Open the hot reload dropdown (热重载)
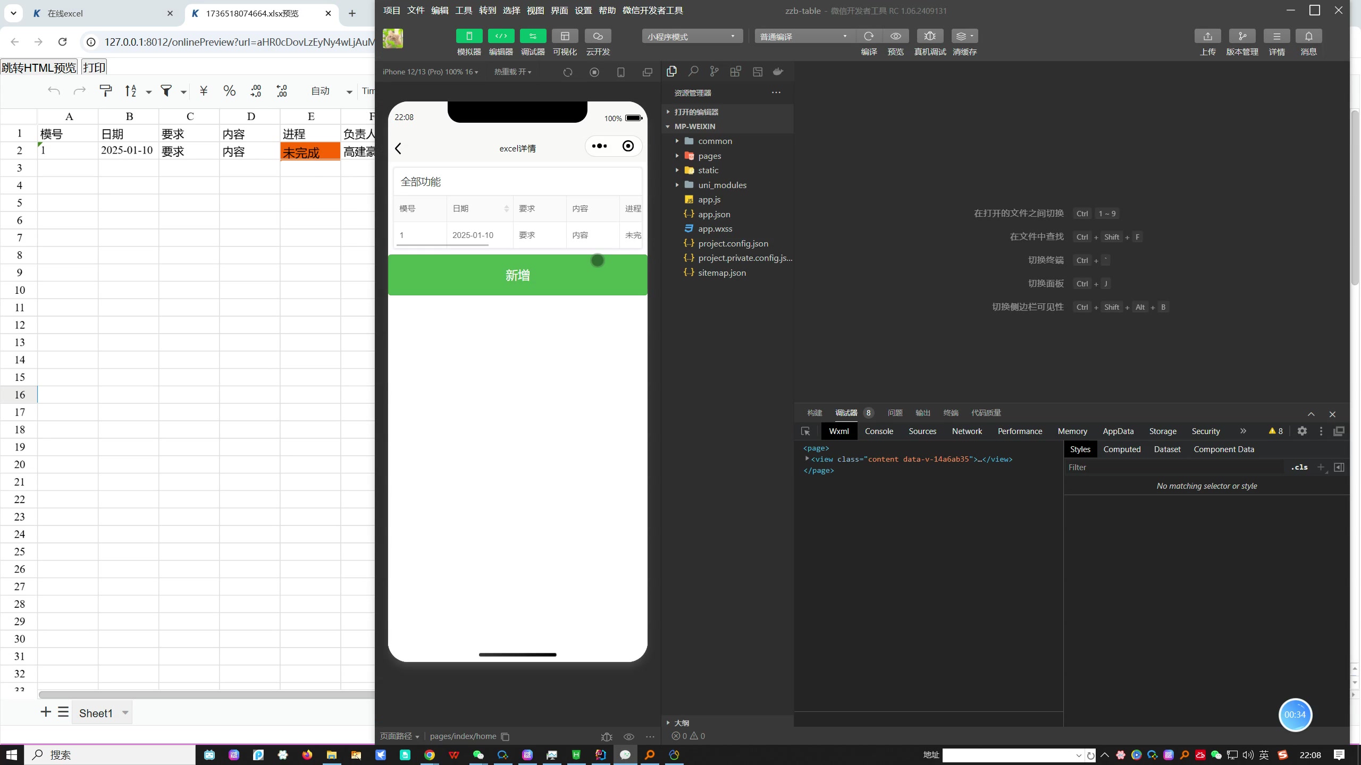The image size is (1361, 765). tap(513, 72)
